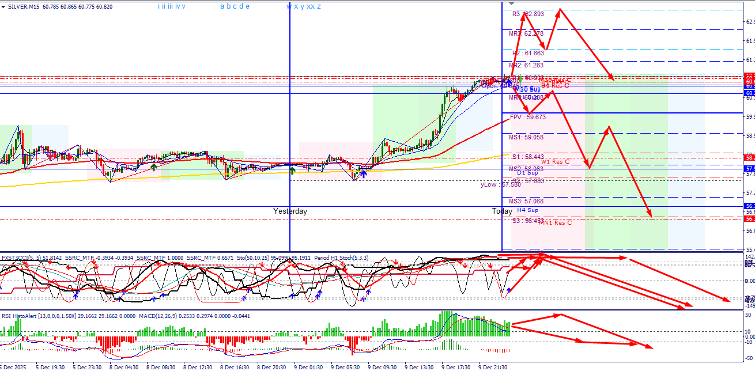Click the R3 : 62.893 pivot label
The height and width of the screenshot is (371, 755).
point(528,14)
